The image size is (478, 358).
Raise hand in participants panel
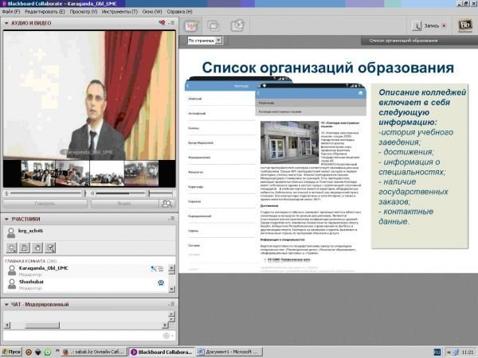pos(37,247)
